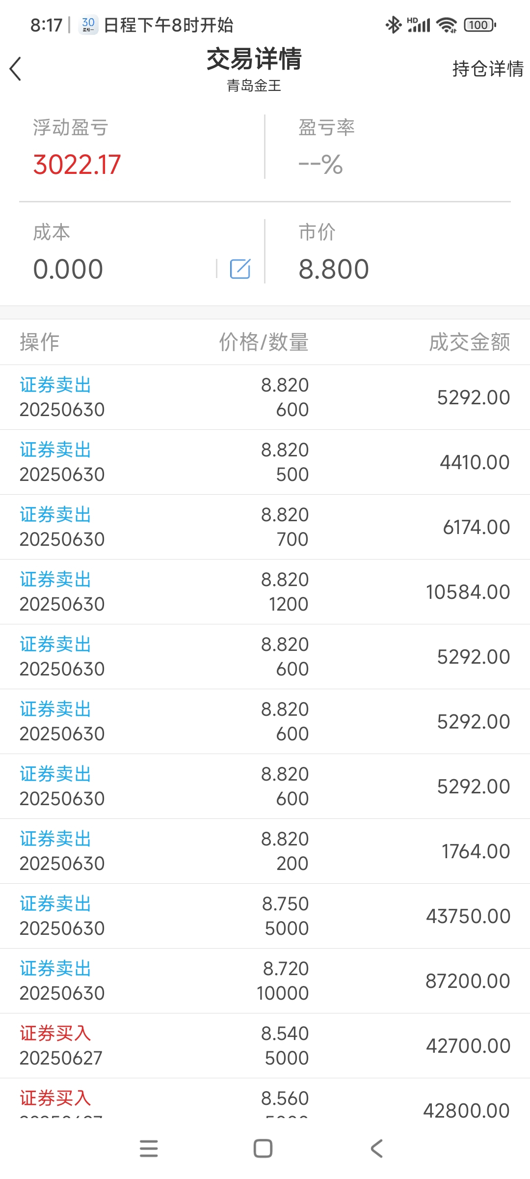Tap the Wi-Fi status icon
Screen dimensions: 530x1179
pos(447,25)
